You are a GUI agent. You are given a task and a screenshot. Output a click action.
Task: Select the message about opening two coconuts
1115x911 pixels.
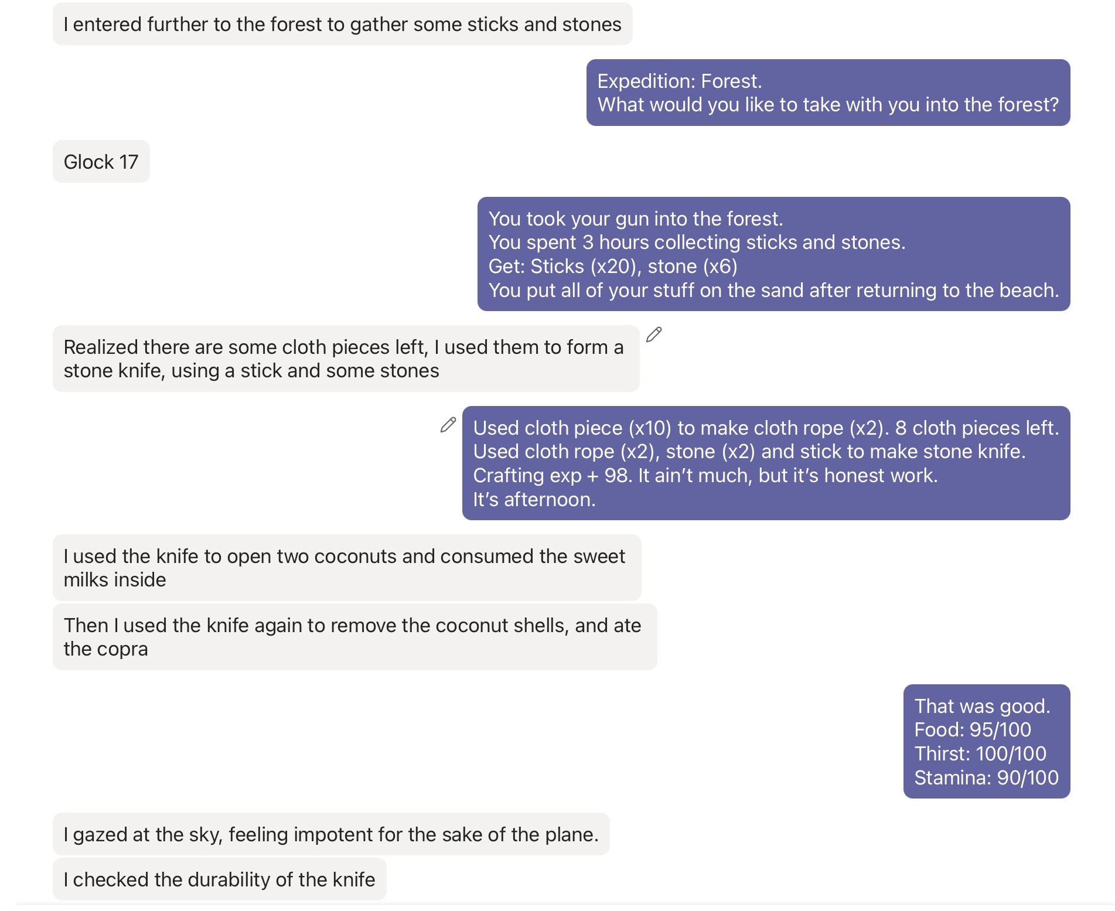coord(346,568)
